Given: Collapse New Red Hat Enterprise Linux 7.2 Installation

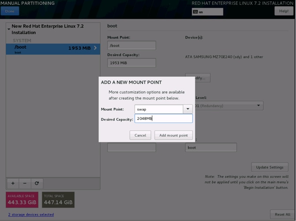Looking at the screenshot, I should tap(9, 29).
